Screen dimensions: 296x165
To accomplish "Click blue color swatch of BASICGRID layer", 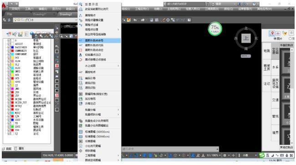I will click(12, 47).
